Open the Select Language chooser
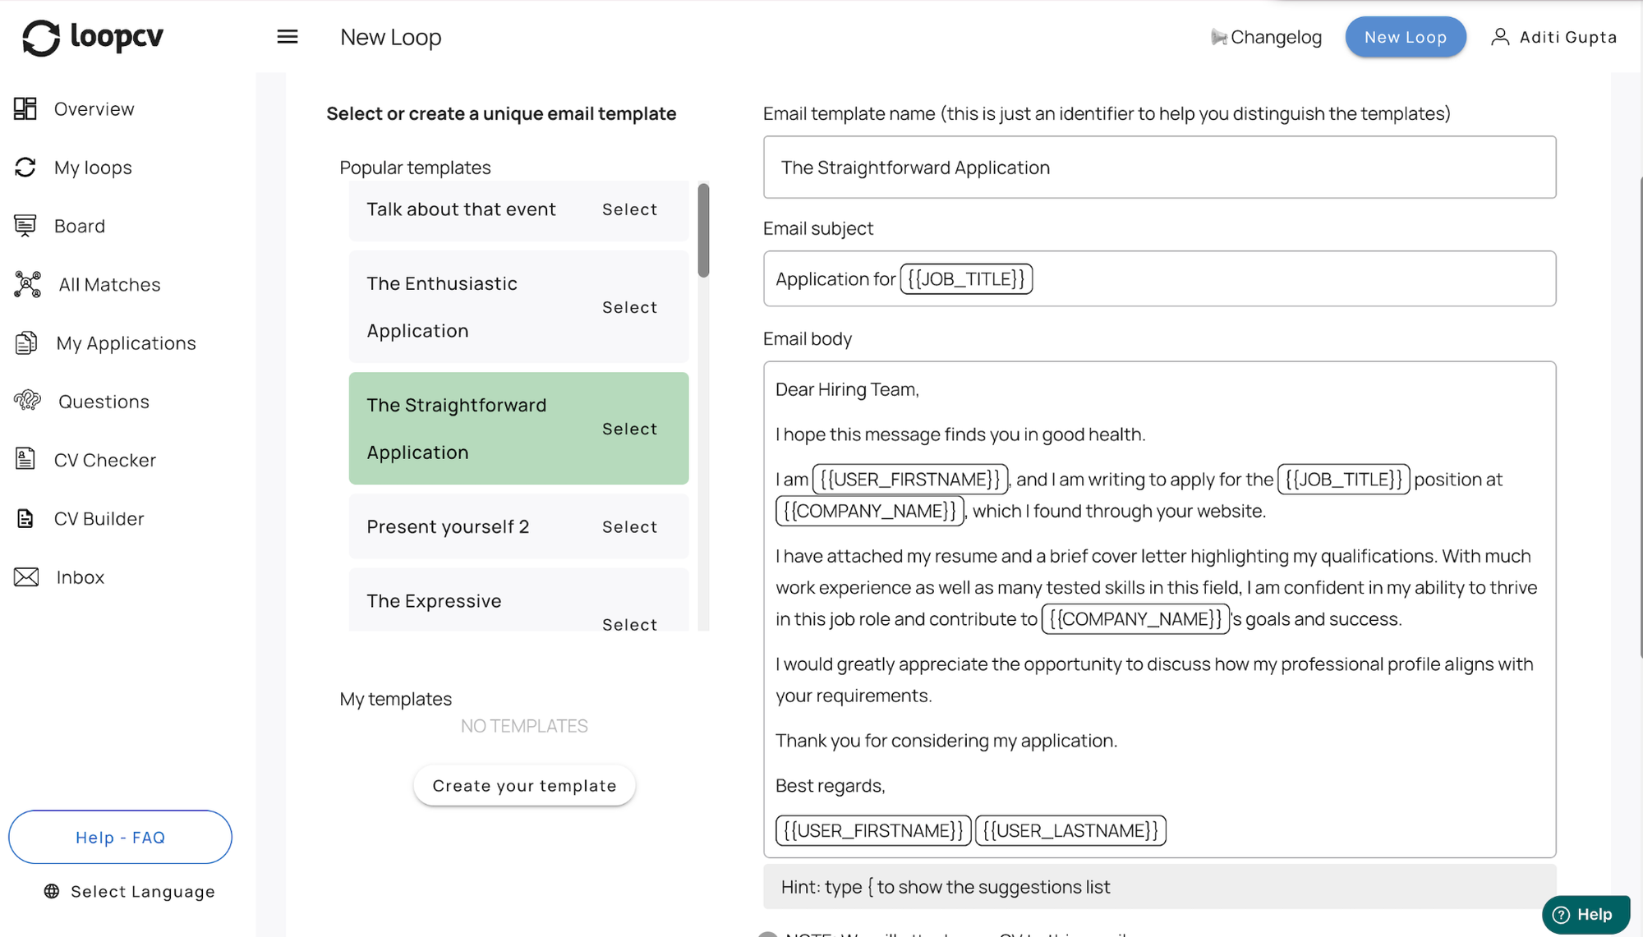Screen dimensions: 1643x937 [130, 892]
